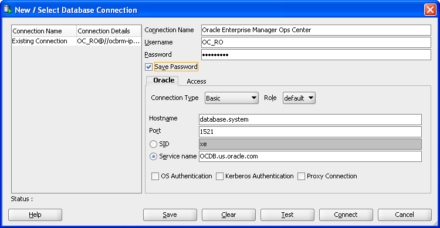Image resolution: width=440 pixels, height=228 pixels.
Task: Toggle the Save Password checkbox
Action: [148, 67]
